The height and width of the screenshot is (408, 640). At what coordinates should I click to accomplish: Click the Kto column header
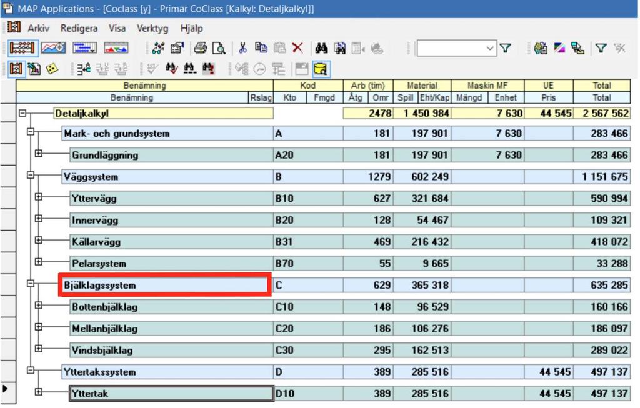point(290,98)
